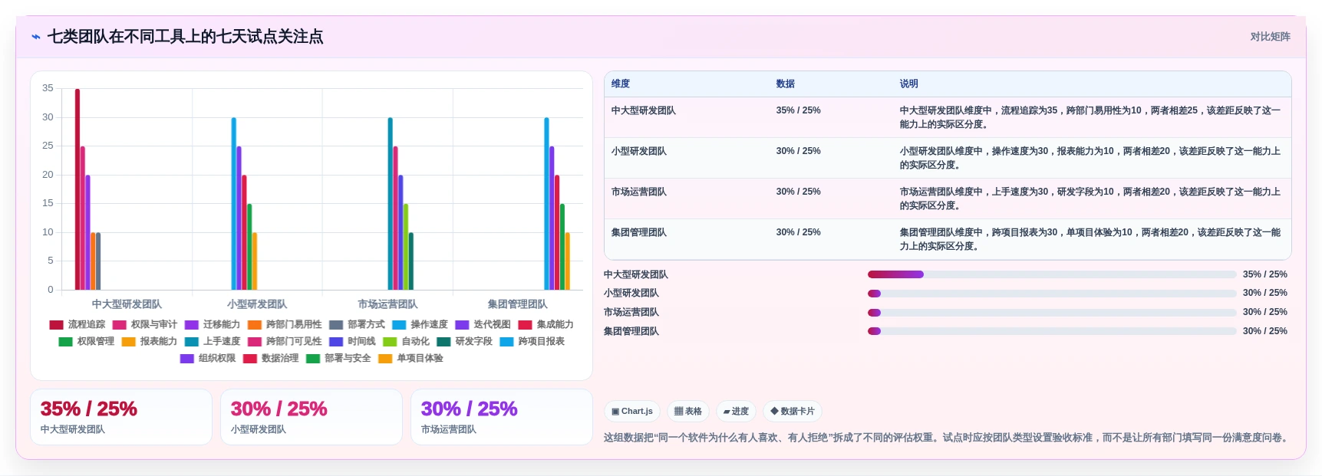This screenshot has height=476, width=1322.
Task: Click the 集团管理团队 x-axis label under the chart
Action: tap(518, 304)
